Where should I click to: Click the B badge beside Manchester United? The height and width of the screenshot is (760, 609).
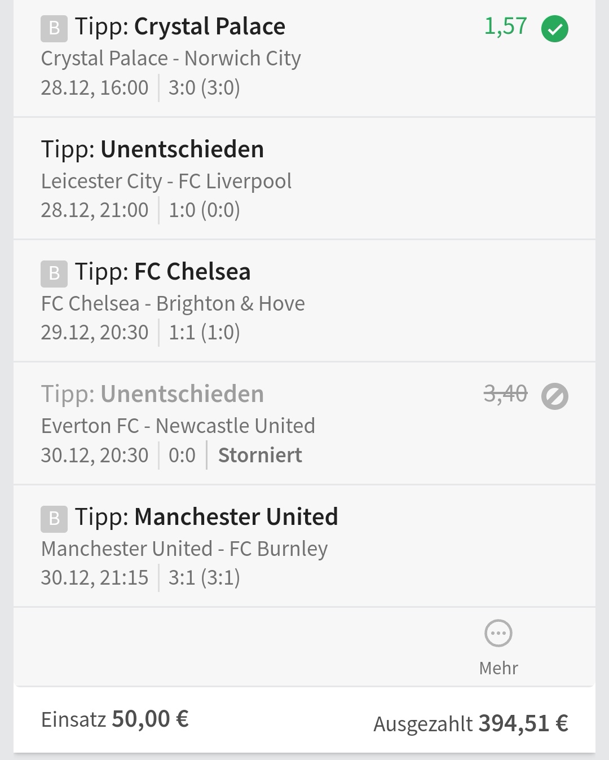pos(54,519)
